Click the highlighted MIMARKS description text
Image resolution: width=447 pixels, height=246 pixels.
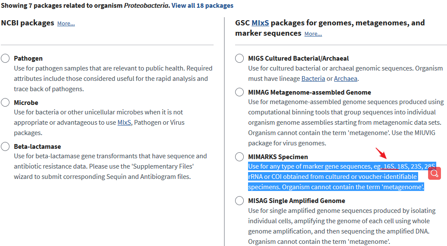coord(341,176)
